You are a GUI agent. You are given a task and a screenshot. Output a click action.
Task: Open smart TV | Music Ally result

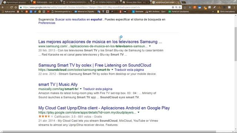pyautogui.click(x=58, y=84)
